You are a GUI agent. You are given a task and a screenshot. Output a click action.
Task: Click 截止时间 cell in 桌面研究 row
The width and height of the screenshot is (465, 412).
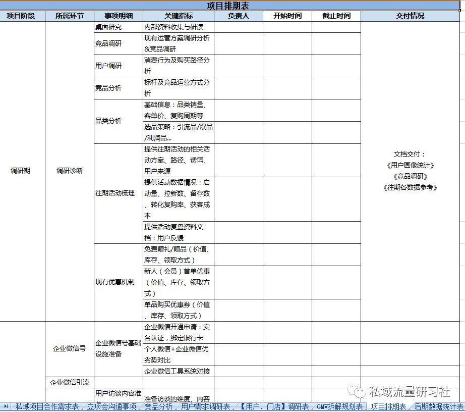pos(336,27)
